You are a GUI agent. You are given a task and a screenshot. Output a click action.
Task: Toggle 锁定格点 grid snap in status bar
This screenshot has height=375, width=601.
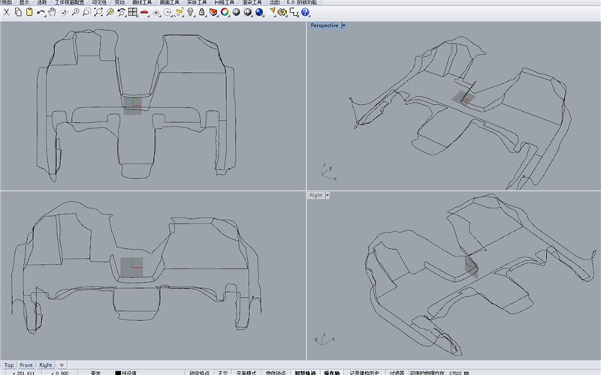[x=200, y=372]
